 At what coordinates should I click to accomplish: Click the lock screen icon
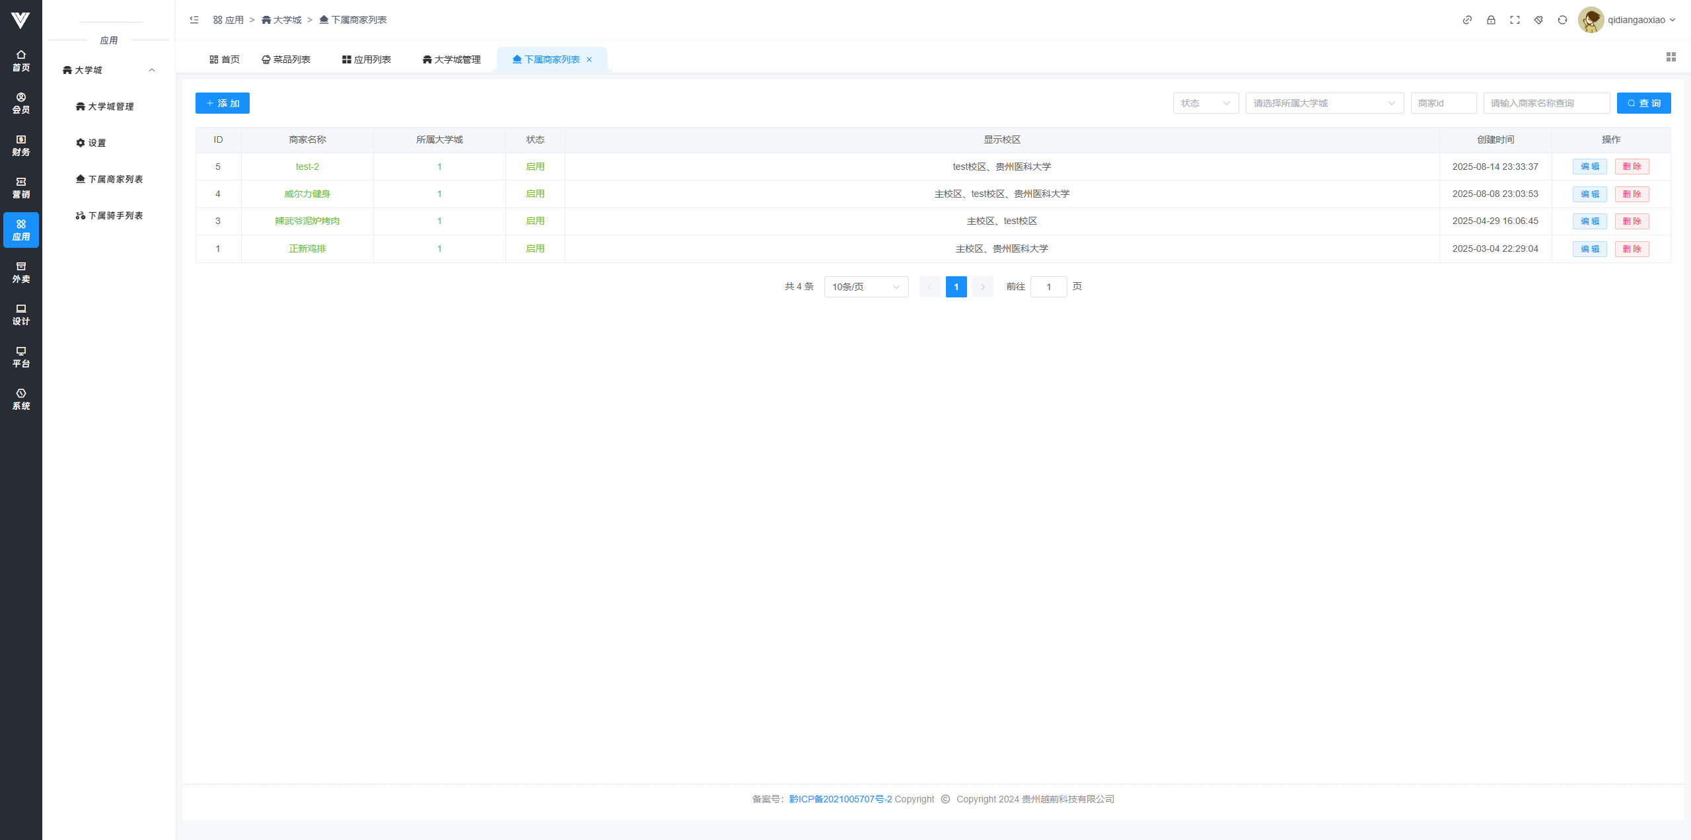pyautogui.click(x=1491, y=20)
